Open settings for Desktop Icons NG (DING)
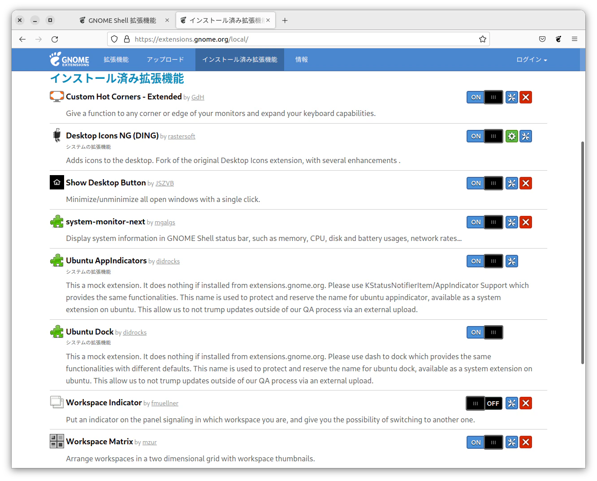The image size is (597, 481). coord(526,136)
